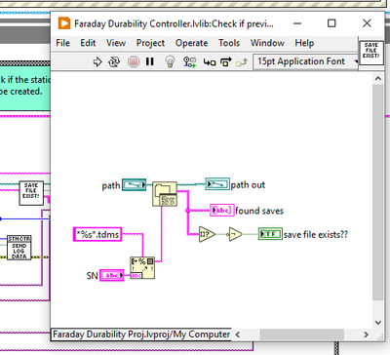Open the View menu
Viewport: 390px width, 355px height.
click(116, 43)
